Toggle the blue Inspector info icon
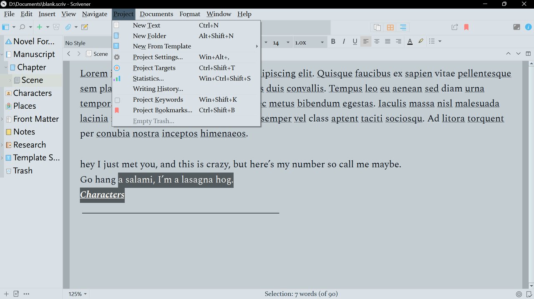The width and height of the screenshot is (534, 299). (x=528, y=27)
